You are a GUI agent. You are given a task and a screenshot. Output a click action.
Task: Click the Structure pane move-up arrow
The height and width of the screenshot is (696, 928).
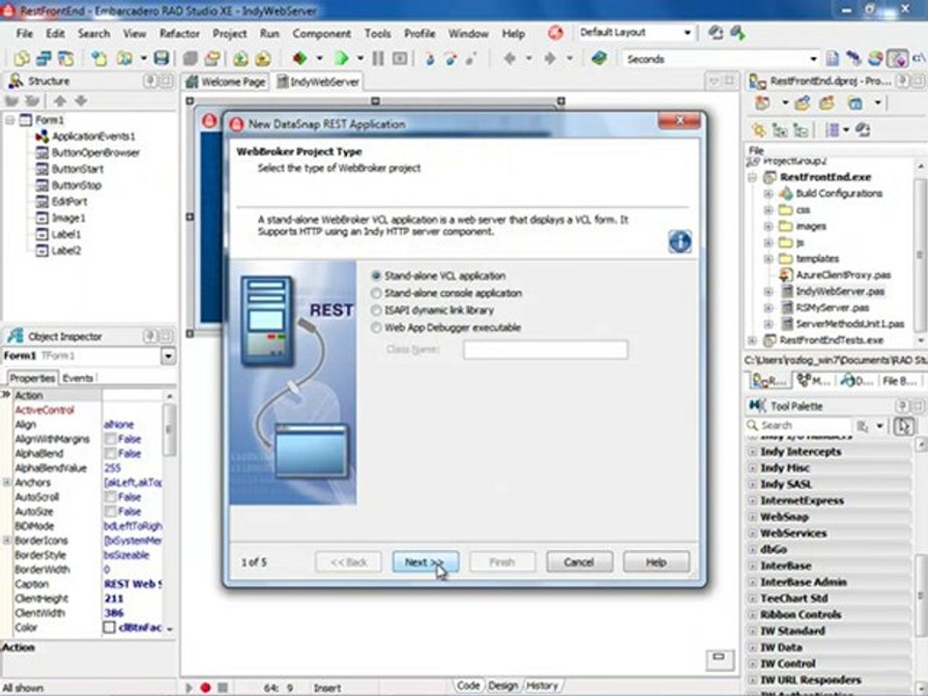point(60,101)
